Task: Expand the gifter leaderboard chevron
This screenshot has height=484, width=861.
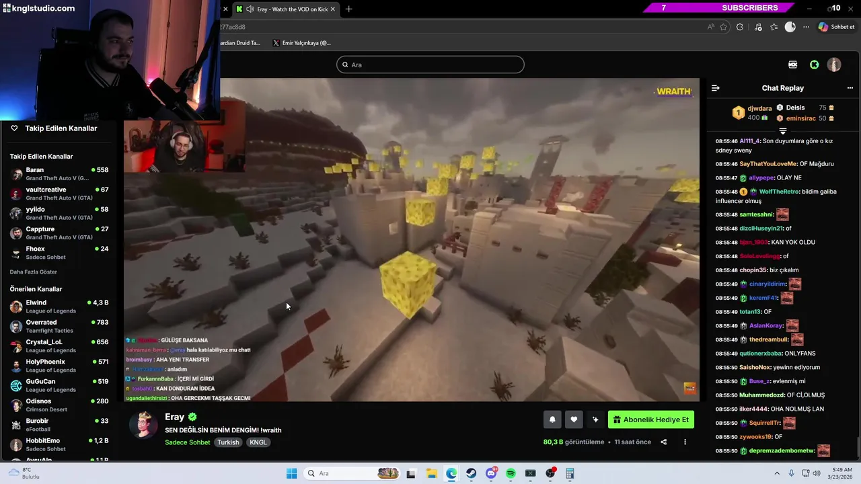Action: 782,130
